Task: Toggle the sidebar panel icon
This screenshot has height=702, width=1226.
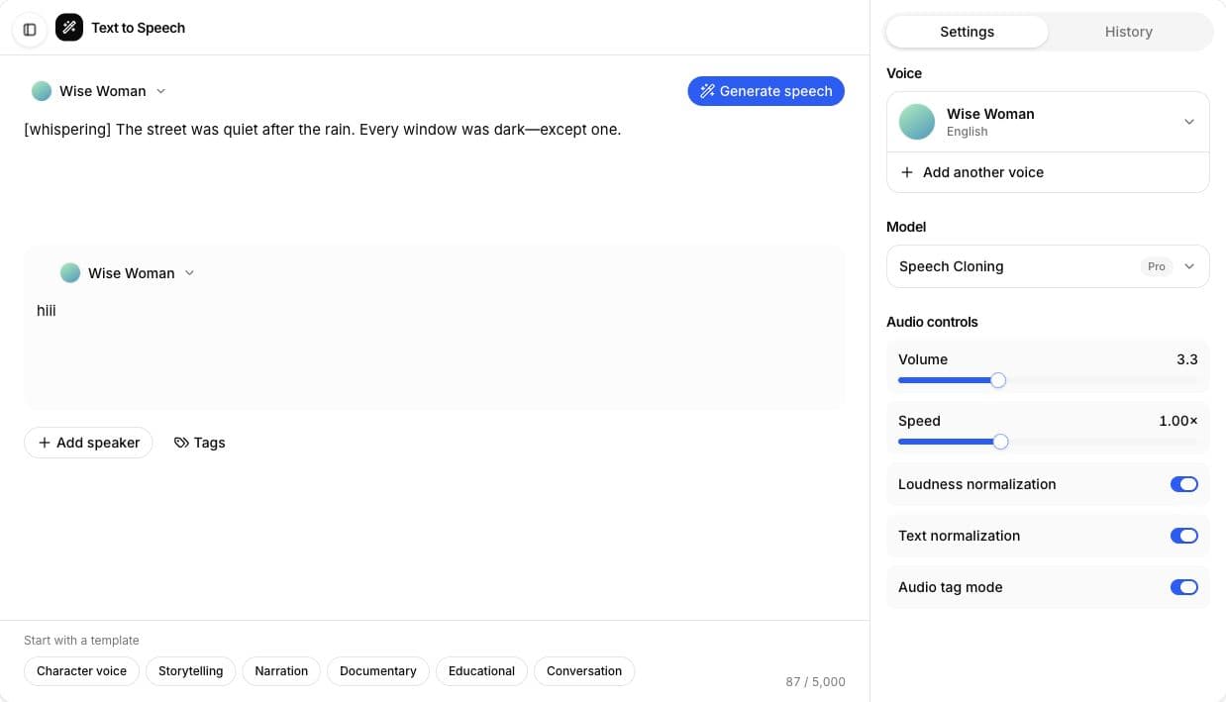Action: 30,30
